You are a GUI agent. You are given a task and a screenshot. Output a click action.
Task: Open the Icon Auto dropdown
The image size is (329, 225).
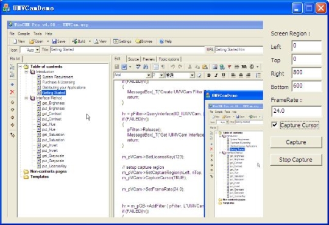(x=37, y=50)
